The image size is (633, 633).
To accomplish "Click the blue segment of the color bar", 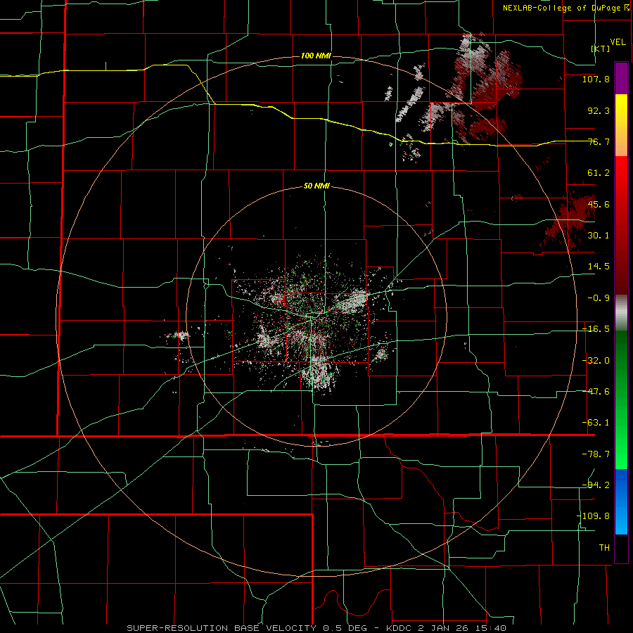I will 621,501.
